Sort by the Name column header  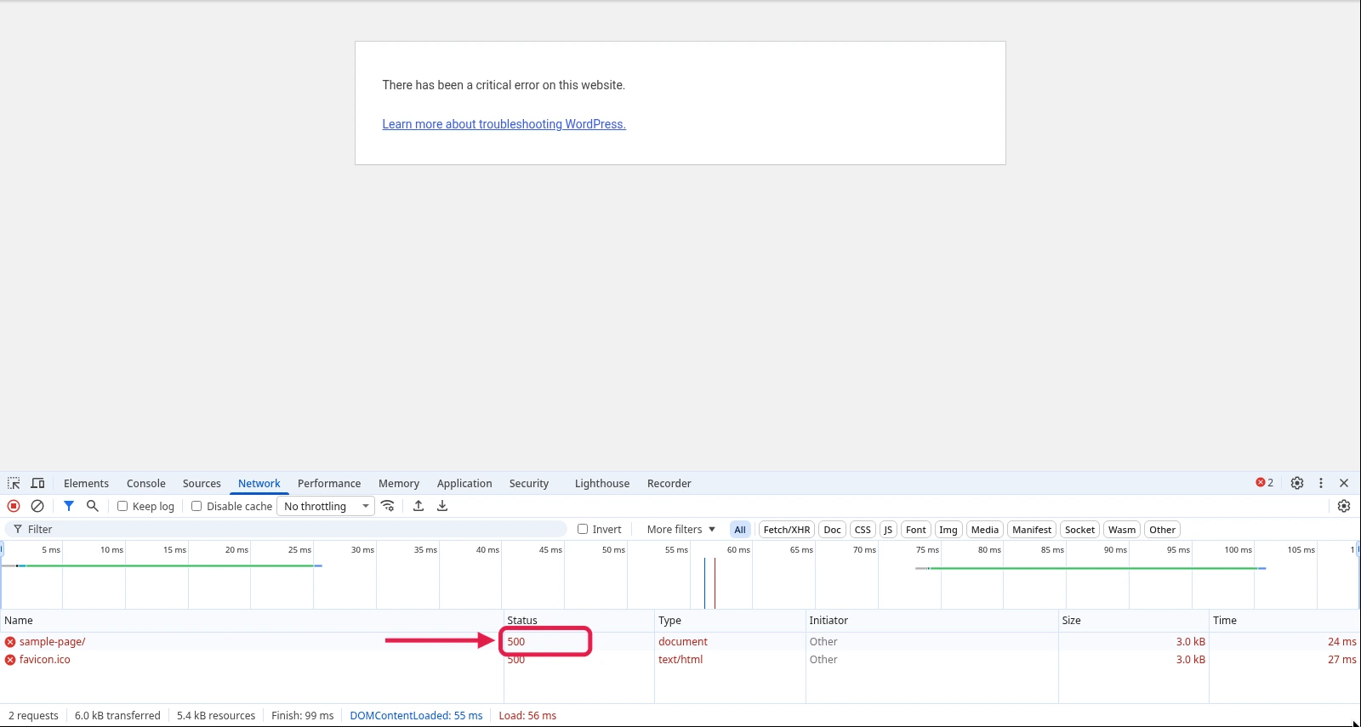252,621
